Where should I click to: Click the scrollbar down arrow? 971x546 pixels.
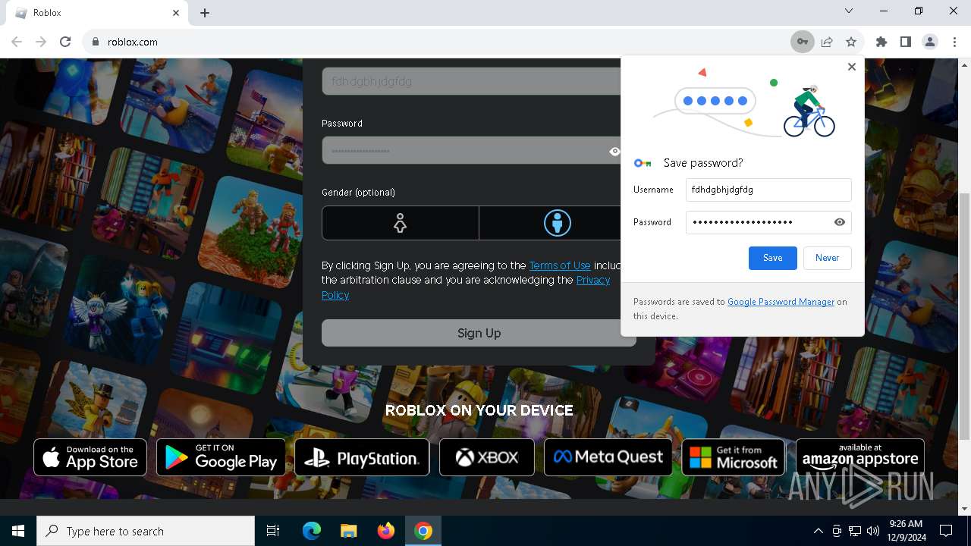964,508
